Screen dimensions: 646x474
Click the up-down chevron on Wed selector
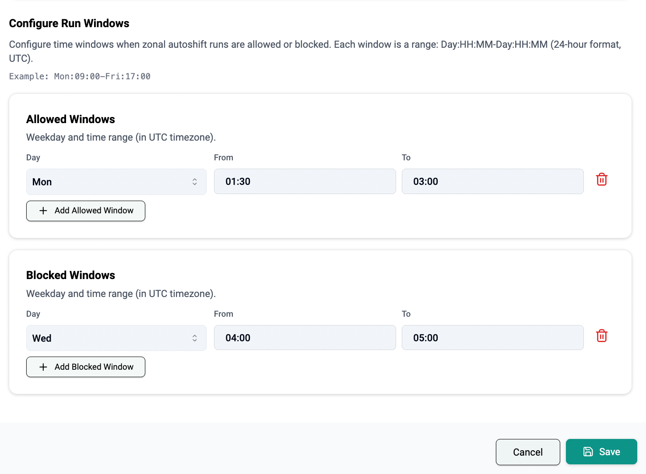(194, 338)
